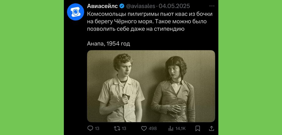The height and width of the screenshot is (135, 282).
Task: Click the 14,1K views count
Action: pyautogui.click(x=180, y=128)
